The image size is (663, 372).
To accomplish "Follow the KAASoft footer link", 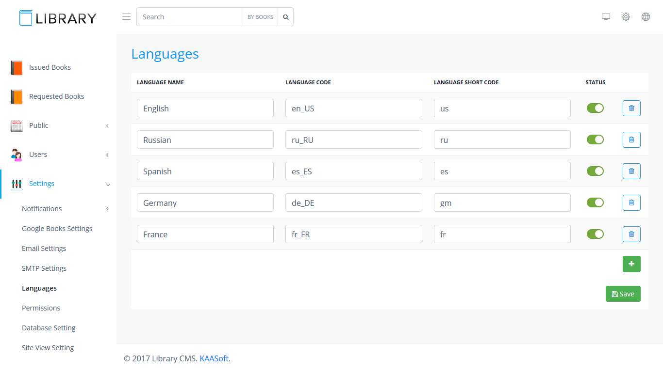I will [214, 358].
